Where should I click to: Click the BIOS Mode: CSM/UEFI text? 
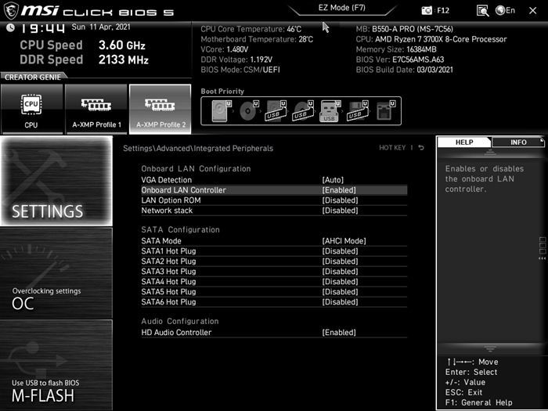click(240, 70)
